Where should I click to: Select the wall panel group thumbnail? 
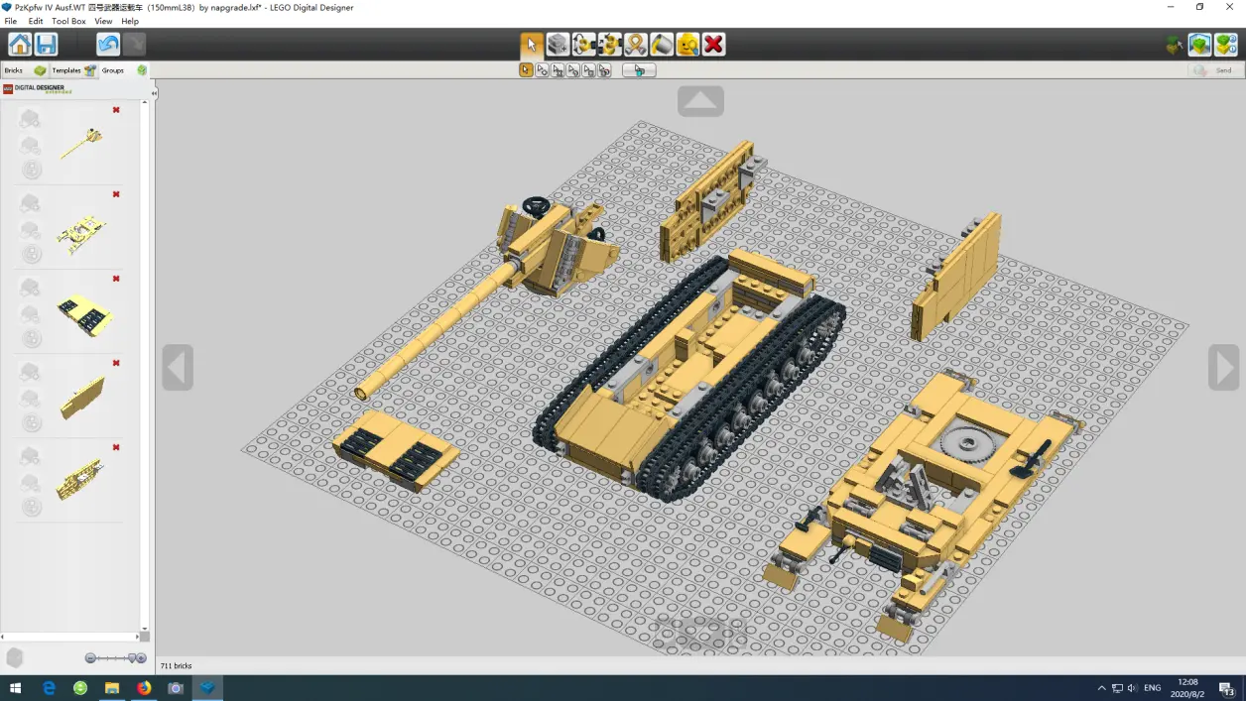click(x=80, y=479)
